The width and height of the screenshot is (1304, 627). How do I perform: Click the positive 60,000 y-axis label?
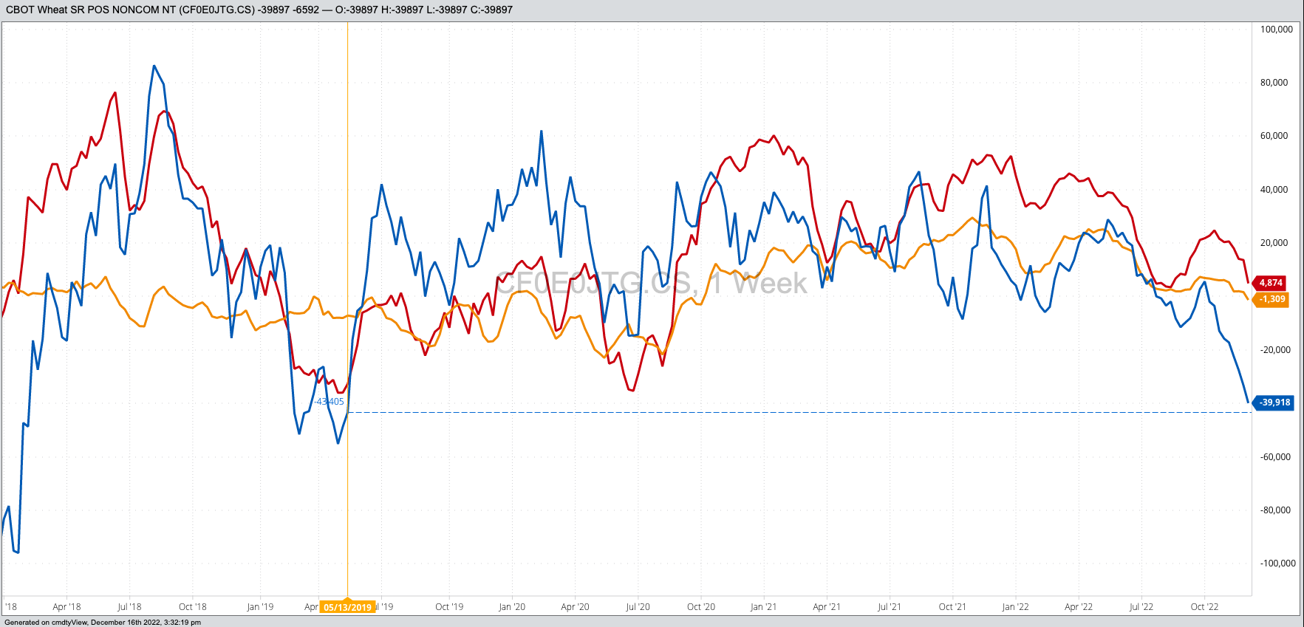pos(1274,136)
